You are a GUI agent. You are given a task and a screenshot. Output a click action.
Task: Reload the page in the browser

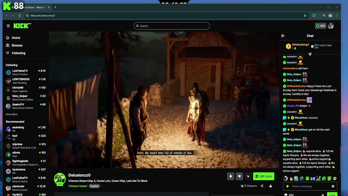(20, 16)
